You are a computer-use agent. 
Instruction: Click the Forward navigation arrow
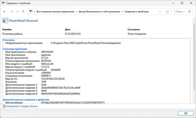pyautogui.click(x=11, y=12)
